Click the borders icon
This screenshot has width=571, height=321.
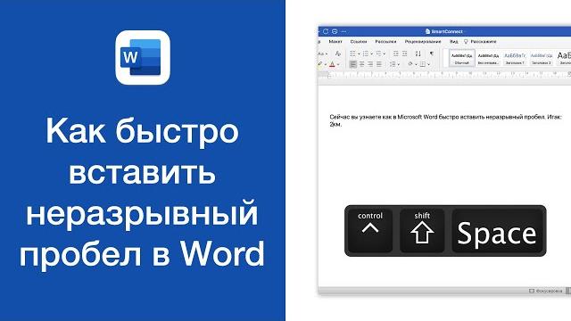point(422,64)
